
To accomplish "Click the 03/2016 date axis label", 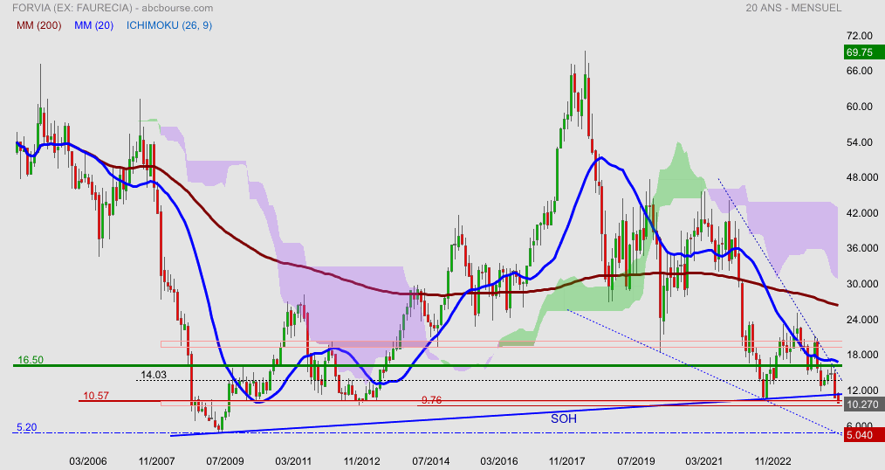I will [x=499, y=461].
